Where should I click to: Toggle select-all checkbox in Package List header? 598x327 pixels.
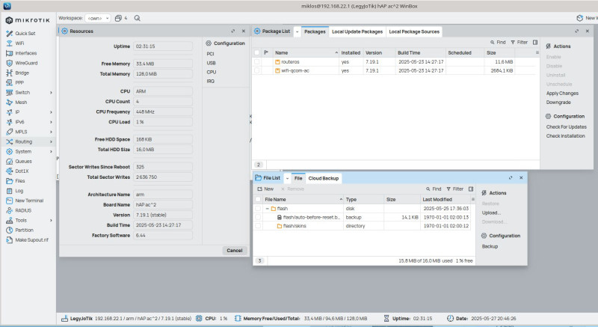256,52
